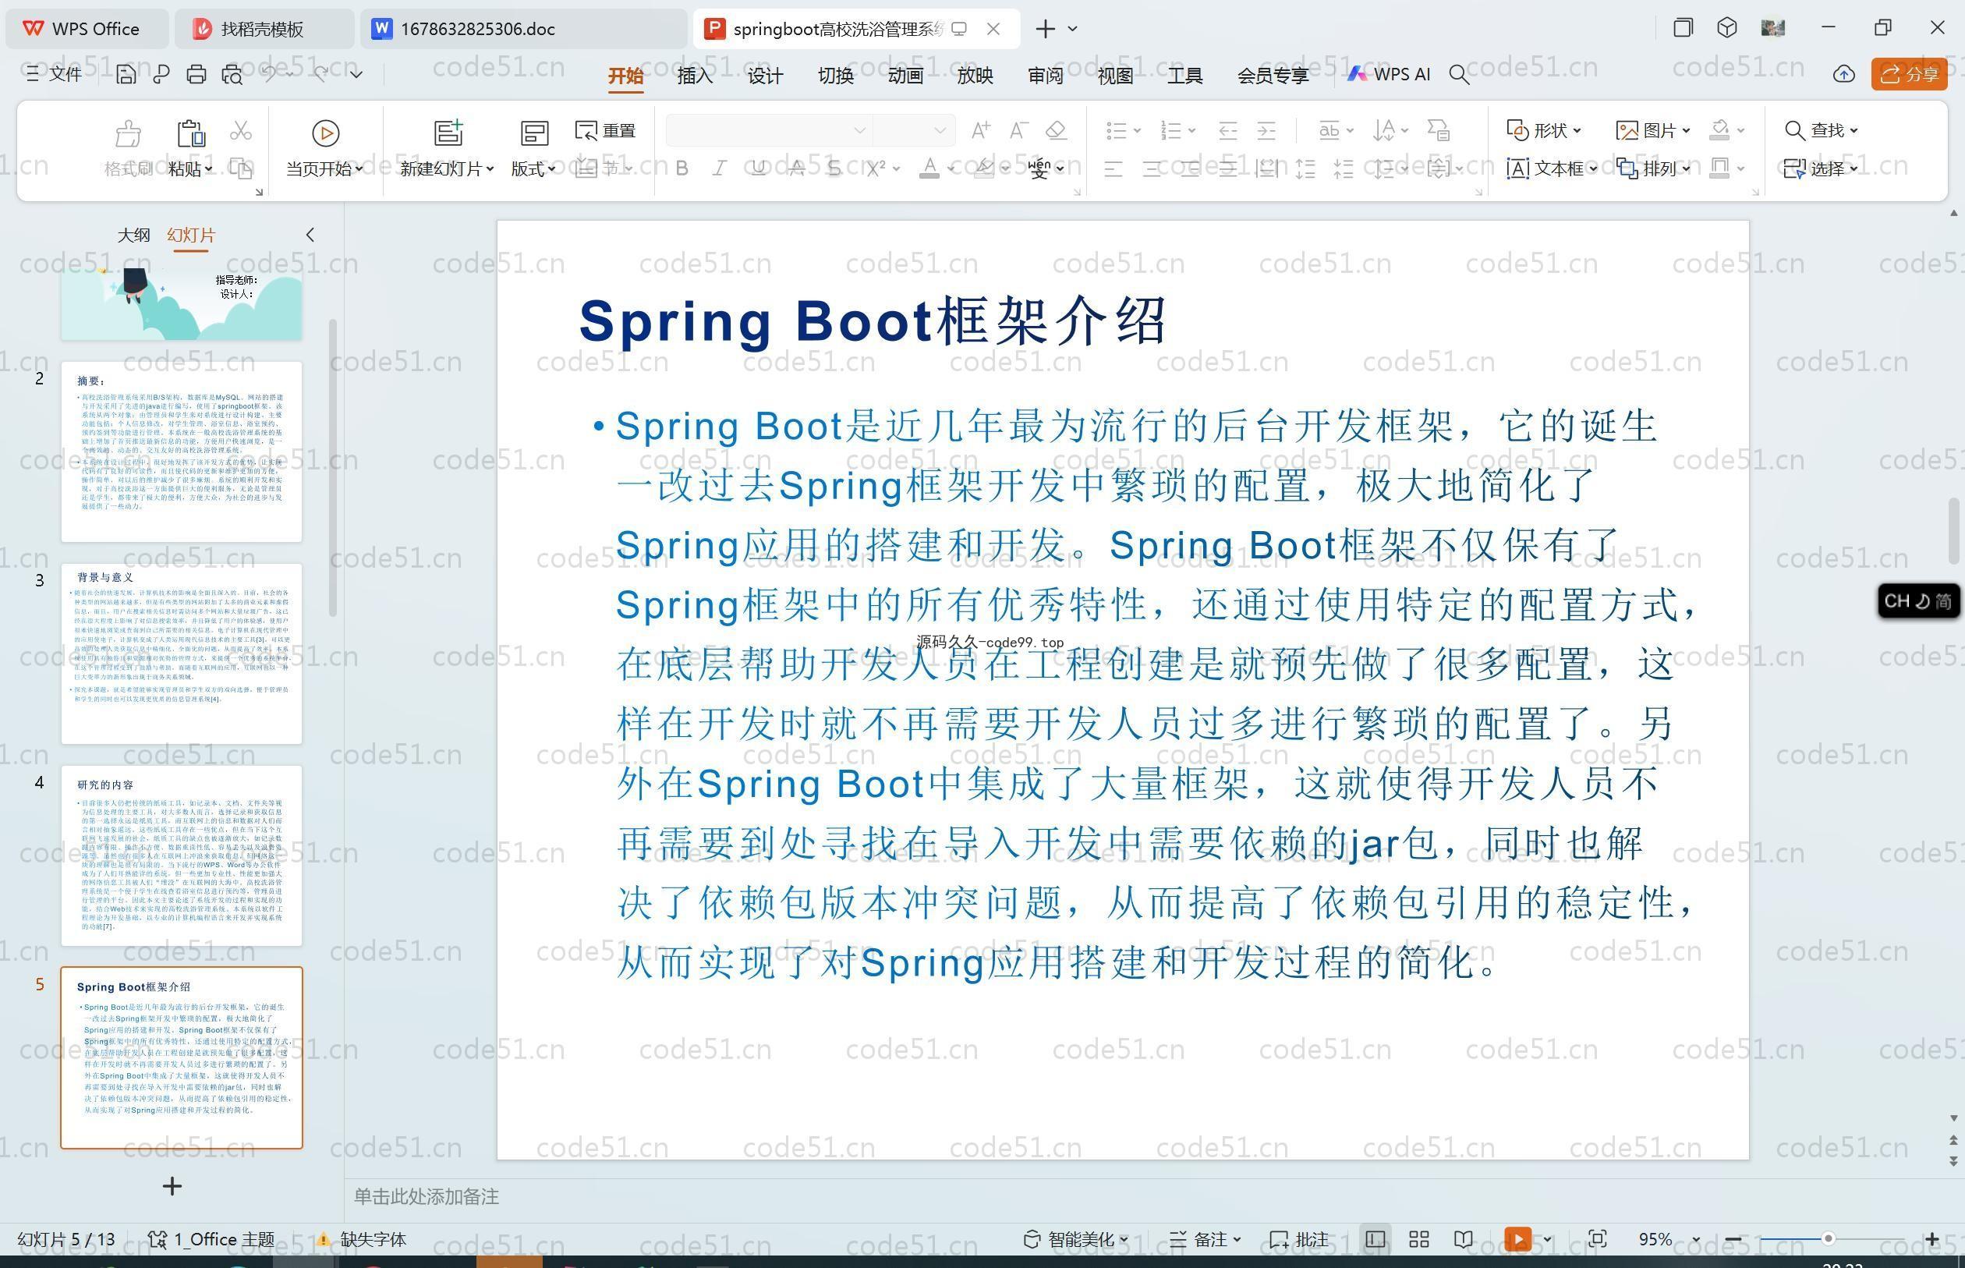Viewport: 1965px width, 1268px height.
Task: Switch to slide sorter view in status bar
Action: click(1419, 1239)
